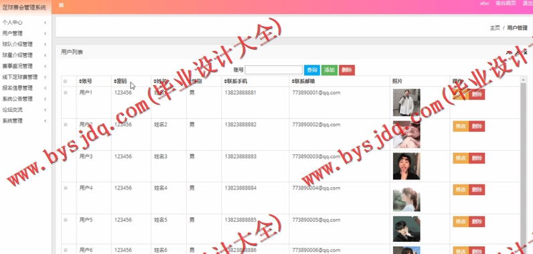Viewport: 533px width, 254px height.
Task: Go to 前台首页 link in top bar
Action: [x=506, y=3]
